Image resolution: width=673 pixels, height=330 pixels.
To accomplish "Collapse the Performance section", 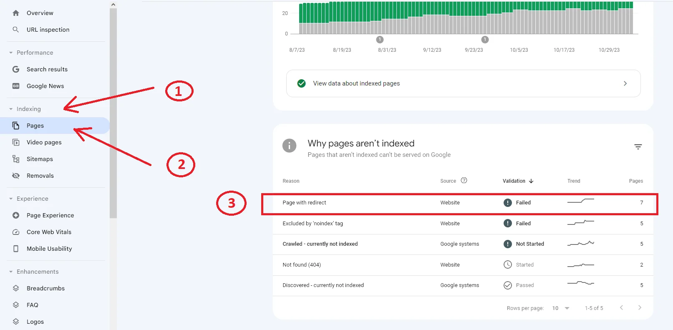I will point(11,53).
